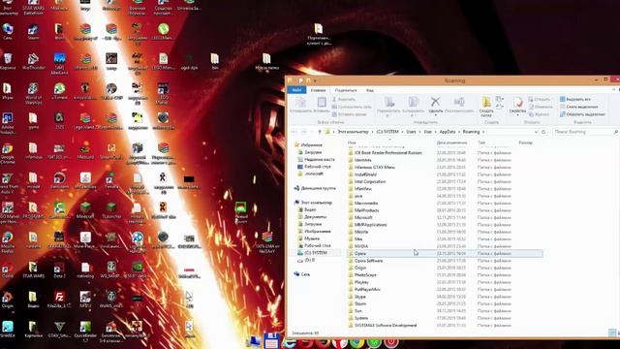The width and height of the screenshot is (620, 349).
Task: Switch to the Поделиться ribbon tab
Action: (x=346, y=90)
